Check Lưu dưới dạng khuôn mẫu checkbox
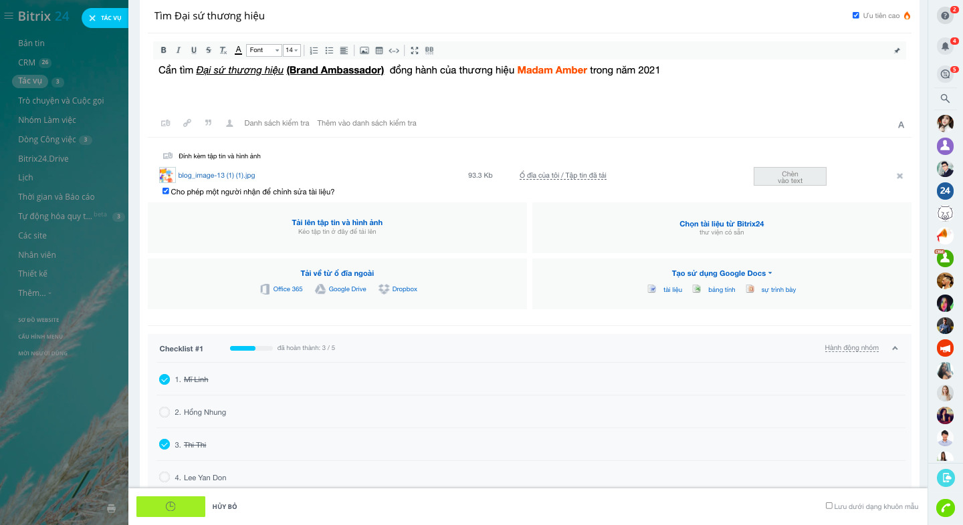 pos(829,506)
